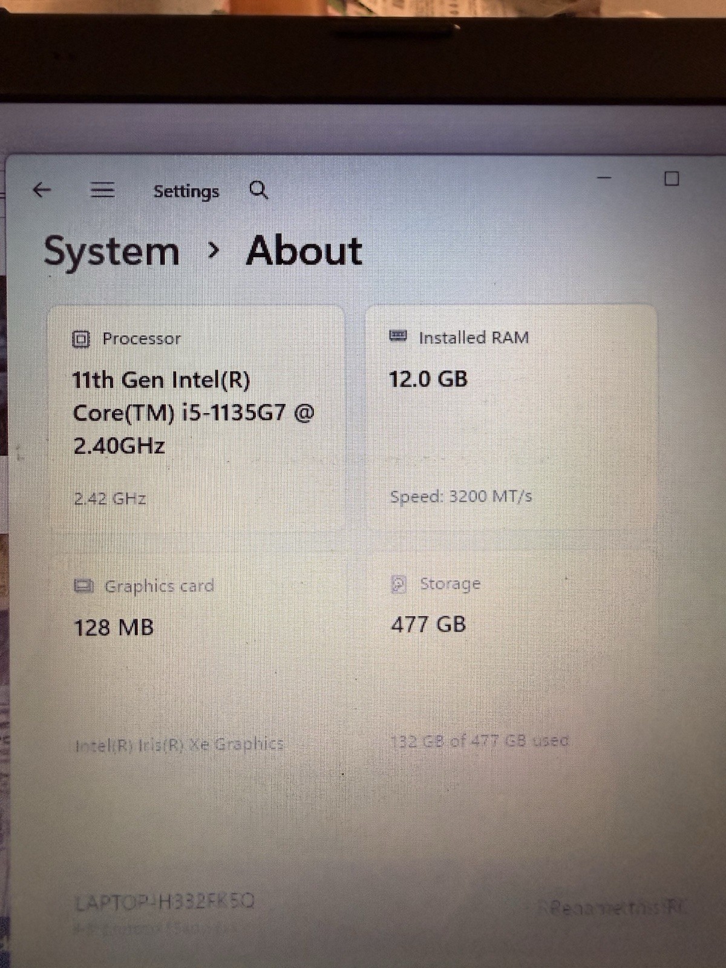Go back with the arrow icon

click(x=41, y=190)
